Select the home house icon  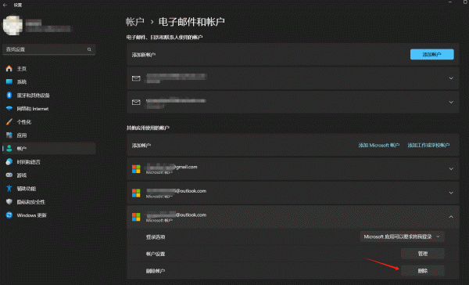[x=9, y=69]
